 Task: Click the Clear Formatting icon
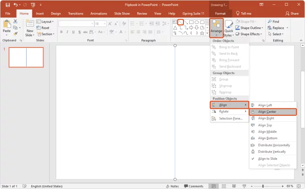coord(124,24)
